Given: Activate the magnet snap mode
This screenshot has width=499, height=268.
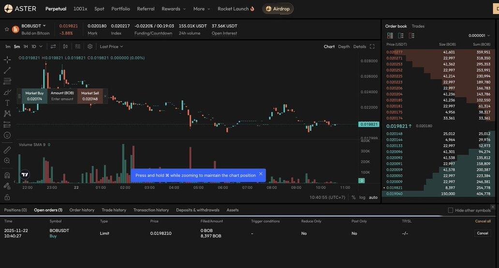Looking at the screenshot, I should [7, 175].
